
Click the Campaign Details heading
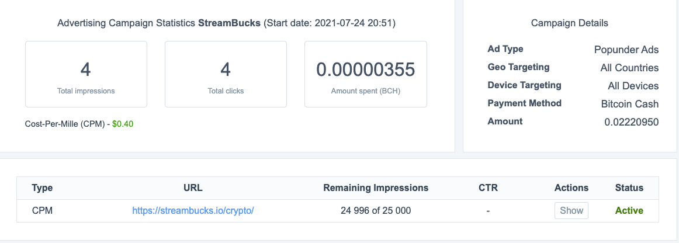570,23
